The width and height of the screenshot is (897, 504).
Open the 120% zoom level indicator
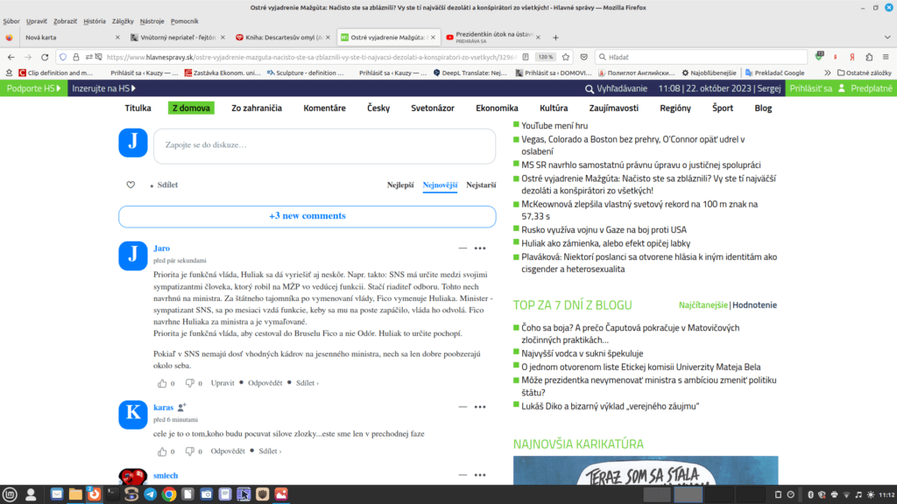tap(545, 57)
